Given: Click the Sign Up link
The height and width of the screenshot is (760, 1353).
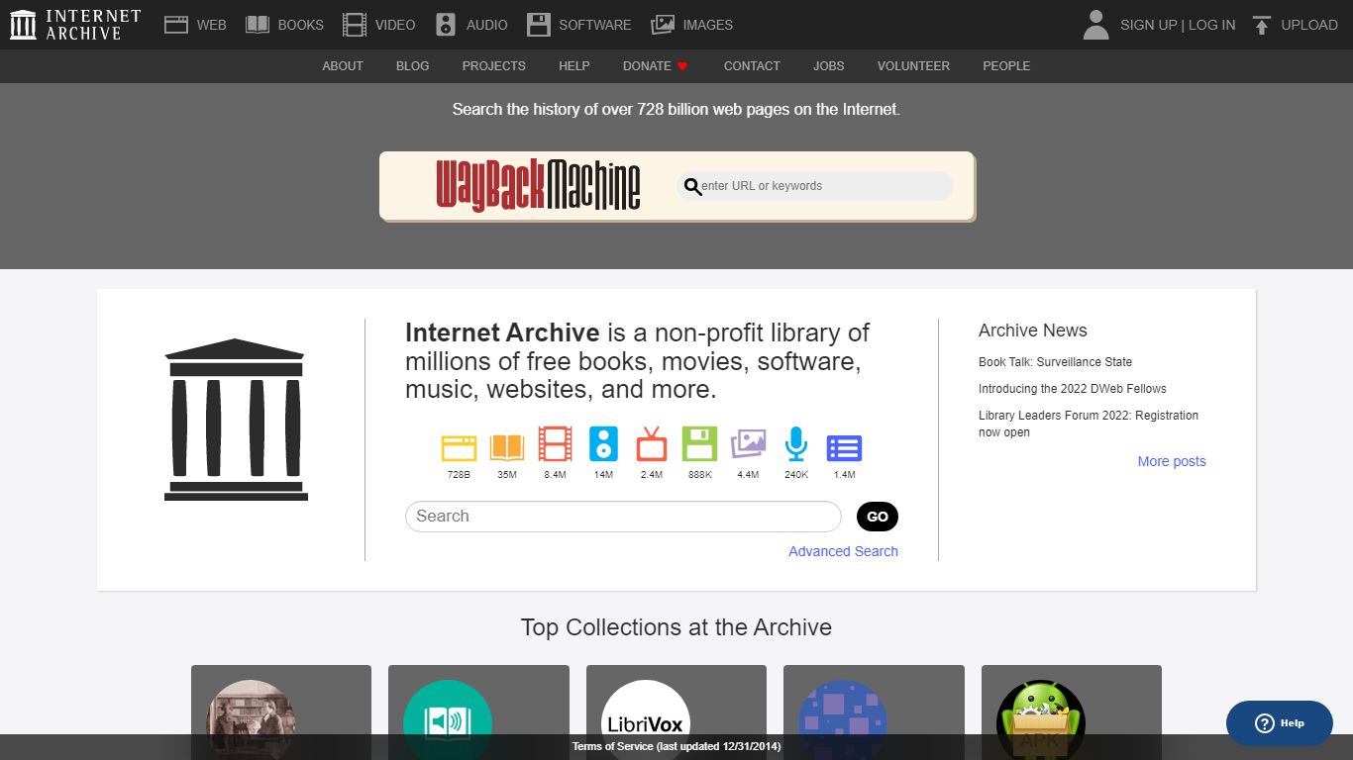Looking at the screenshot, I should (1148, 25).
